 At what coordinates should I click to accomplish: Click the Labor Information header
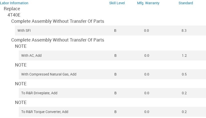(14, 3)
